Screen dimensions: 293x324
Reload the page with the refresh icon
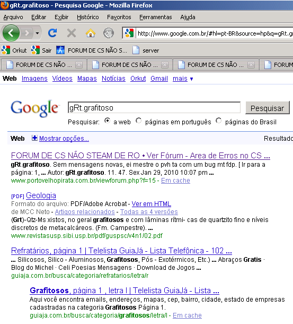tap(52, 33)
